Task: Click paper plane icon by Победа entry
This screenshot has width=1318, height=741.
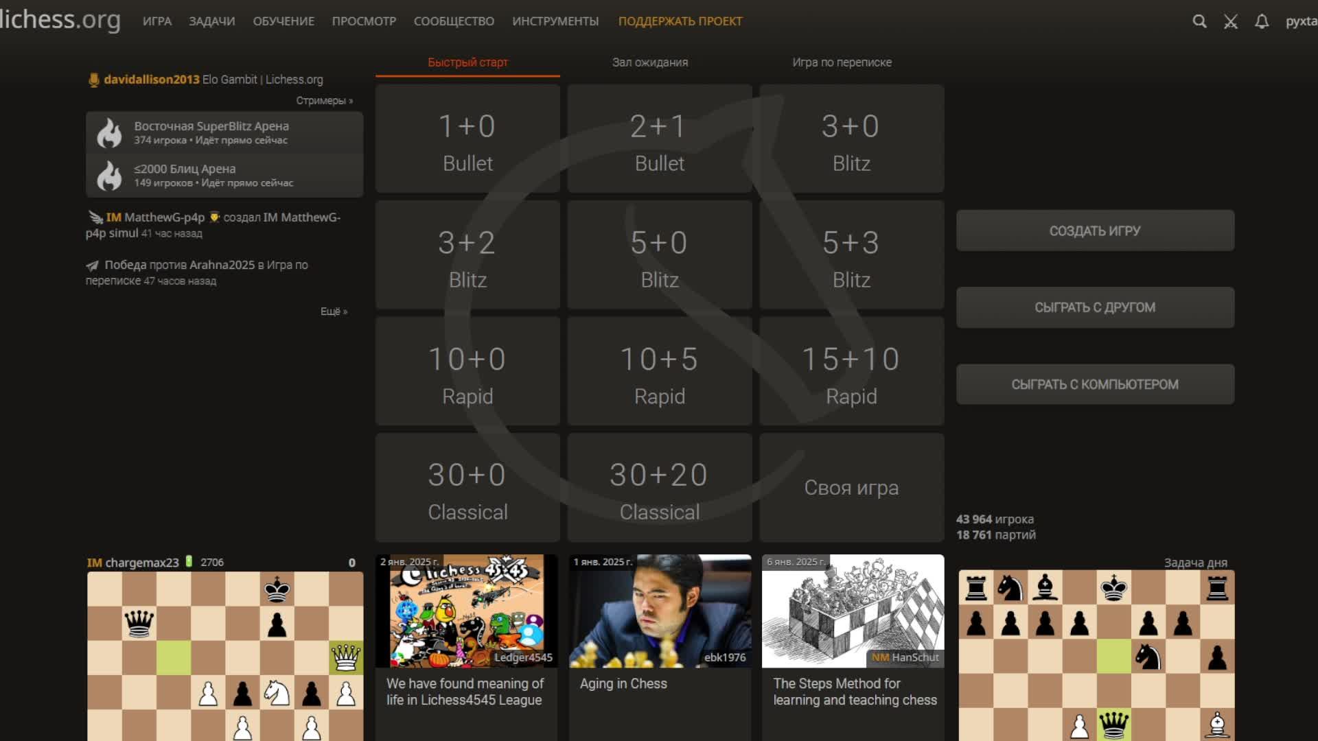Action: tap(93, 266)
